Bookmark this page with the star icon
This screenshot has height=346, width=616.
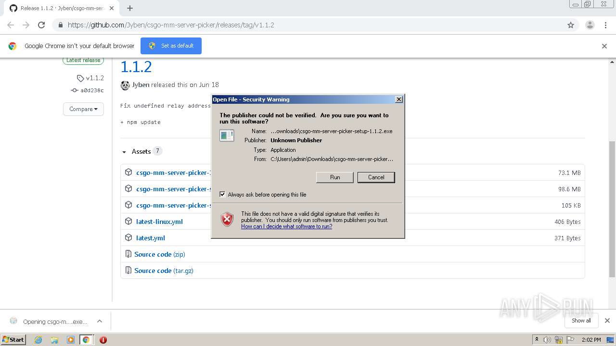point(571,25)
